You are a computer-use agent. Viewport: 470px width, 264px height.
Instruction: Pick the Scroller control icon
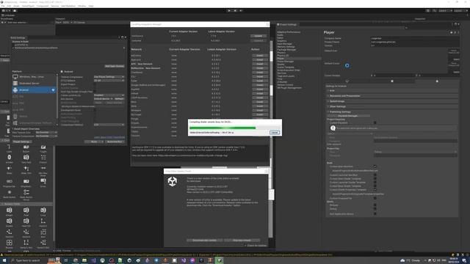pyautogui.click(x=10, y=158)
